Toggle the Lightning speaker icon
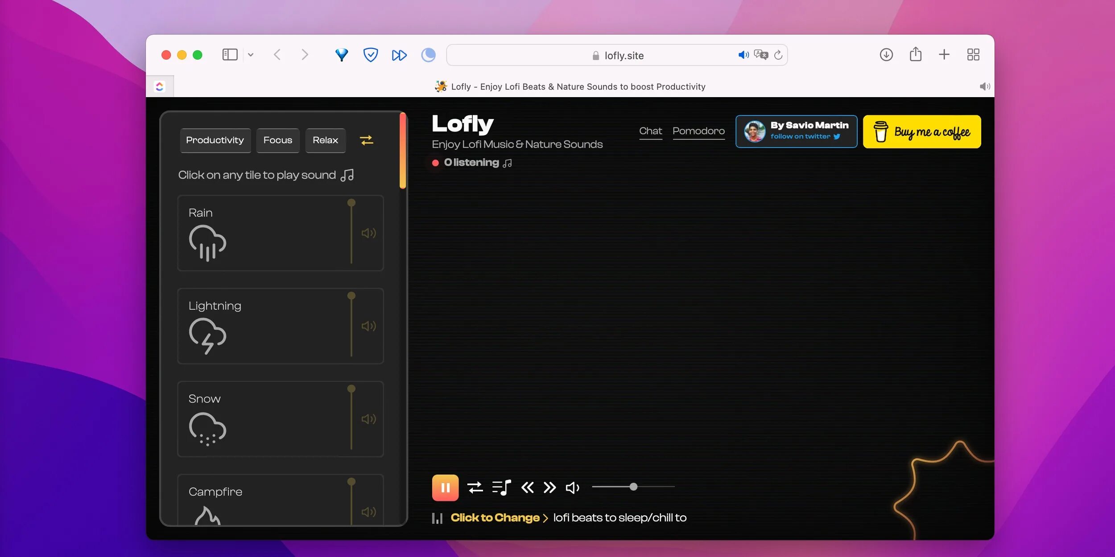 pos(368,326)
